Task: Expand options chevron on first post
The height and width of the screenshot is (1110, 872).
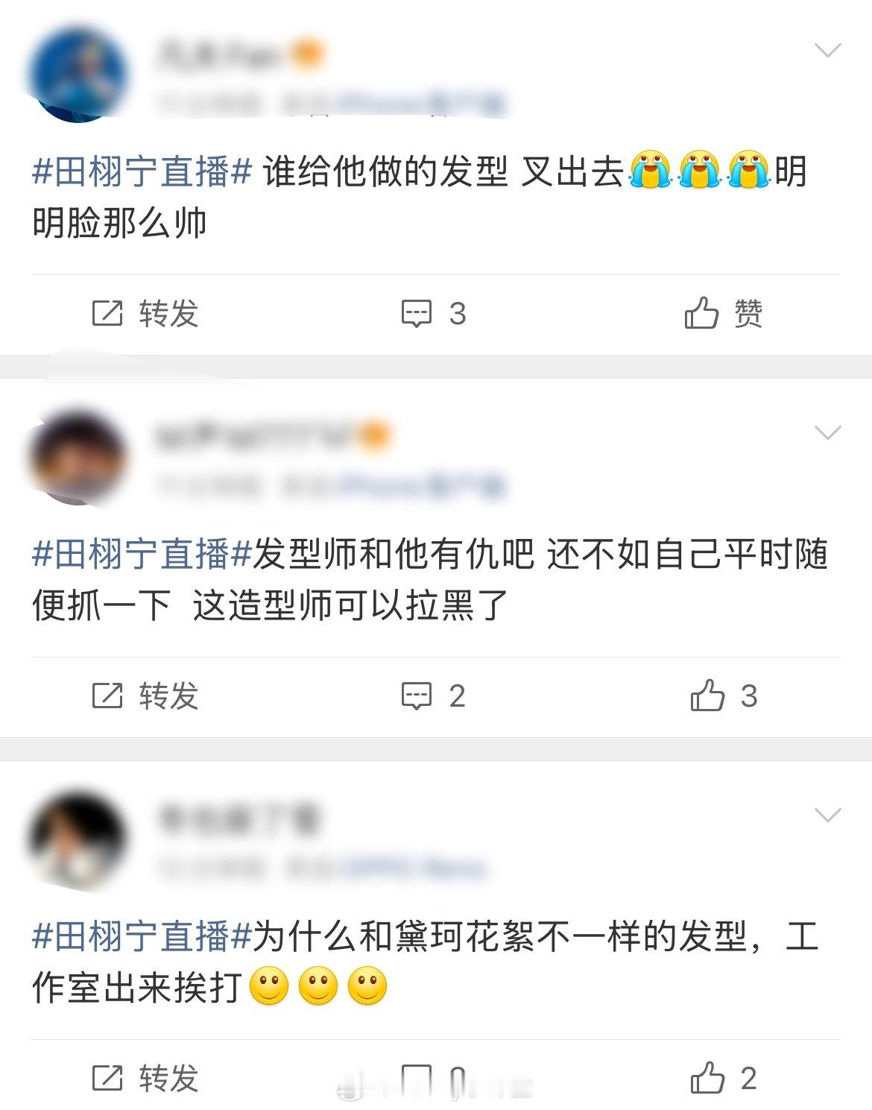Action: [827, 51]
